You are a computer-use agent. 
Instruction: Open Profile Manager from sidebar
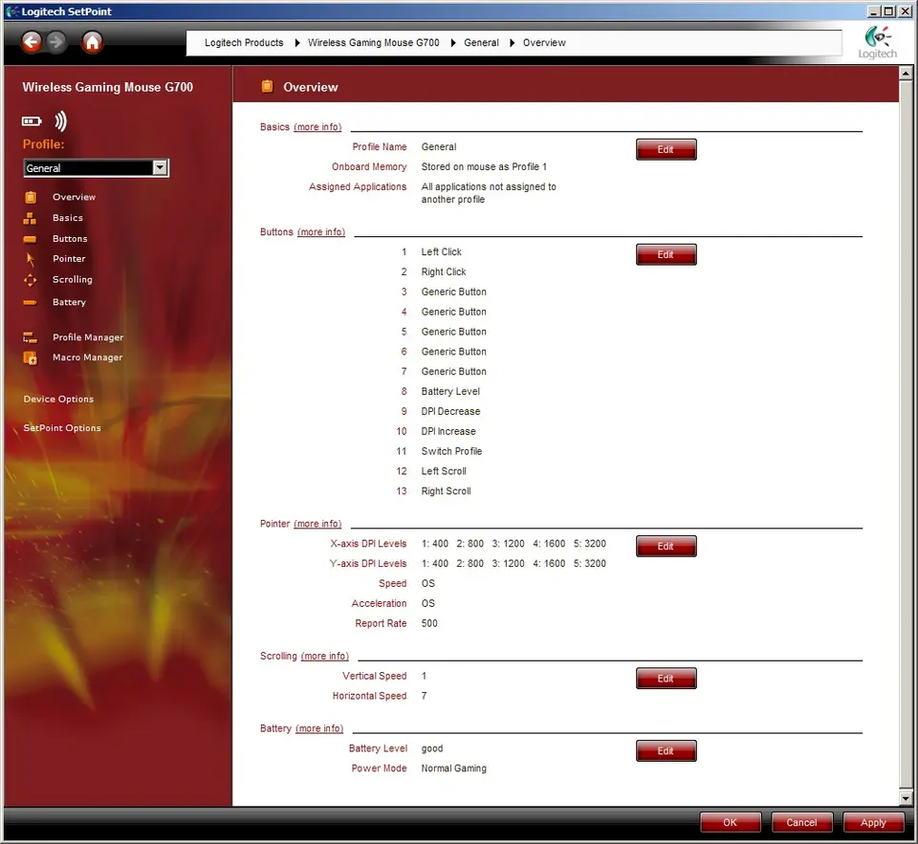(87, 337)
